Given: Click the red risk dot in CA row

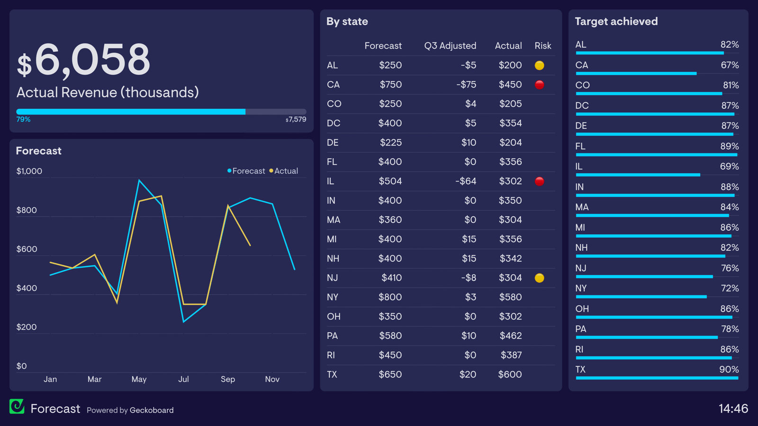Looking at the screenshot, I should (539, 85).
